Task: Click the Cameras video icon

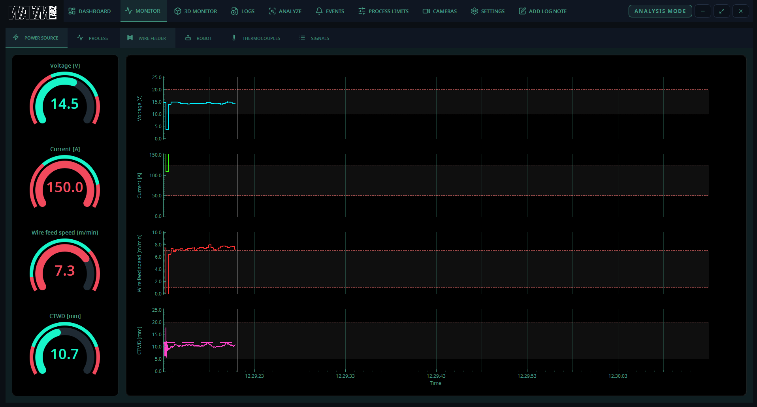Action: coord(426,11)
